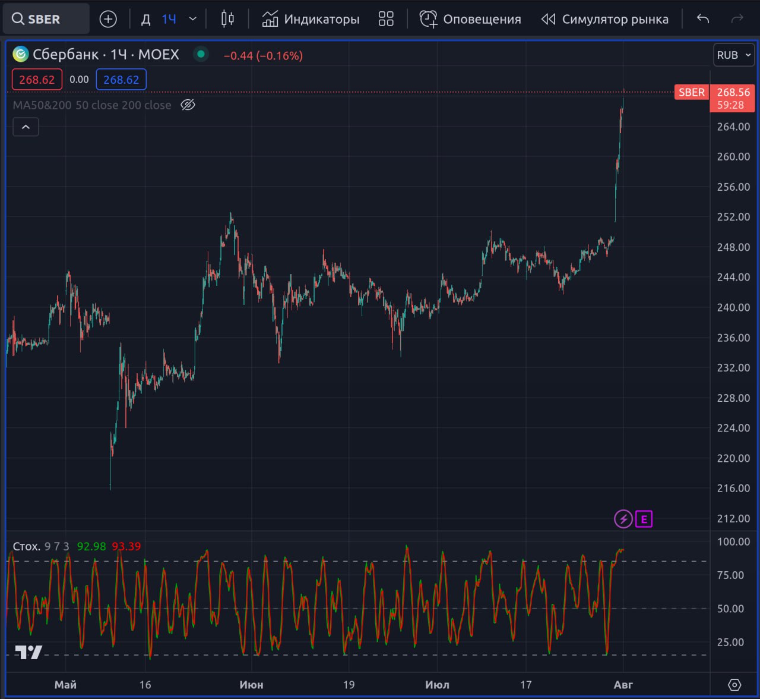The height and width of the screenshot is (699, 760).
Task: Select the MA50&200 indicator legend
Action: pyautogui.click(x=92, y=105)
